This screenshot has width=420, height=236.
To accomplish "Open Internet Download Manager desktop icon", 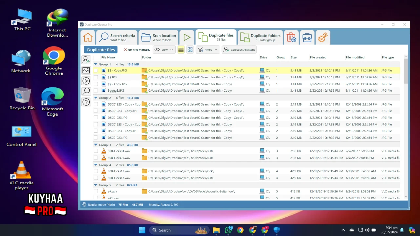I will (x=57, y=23).
